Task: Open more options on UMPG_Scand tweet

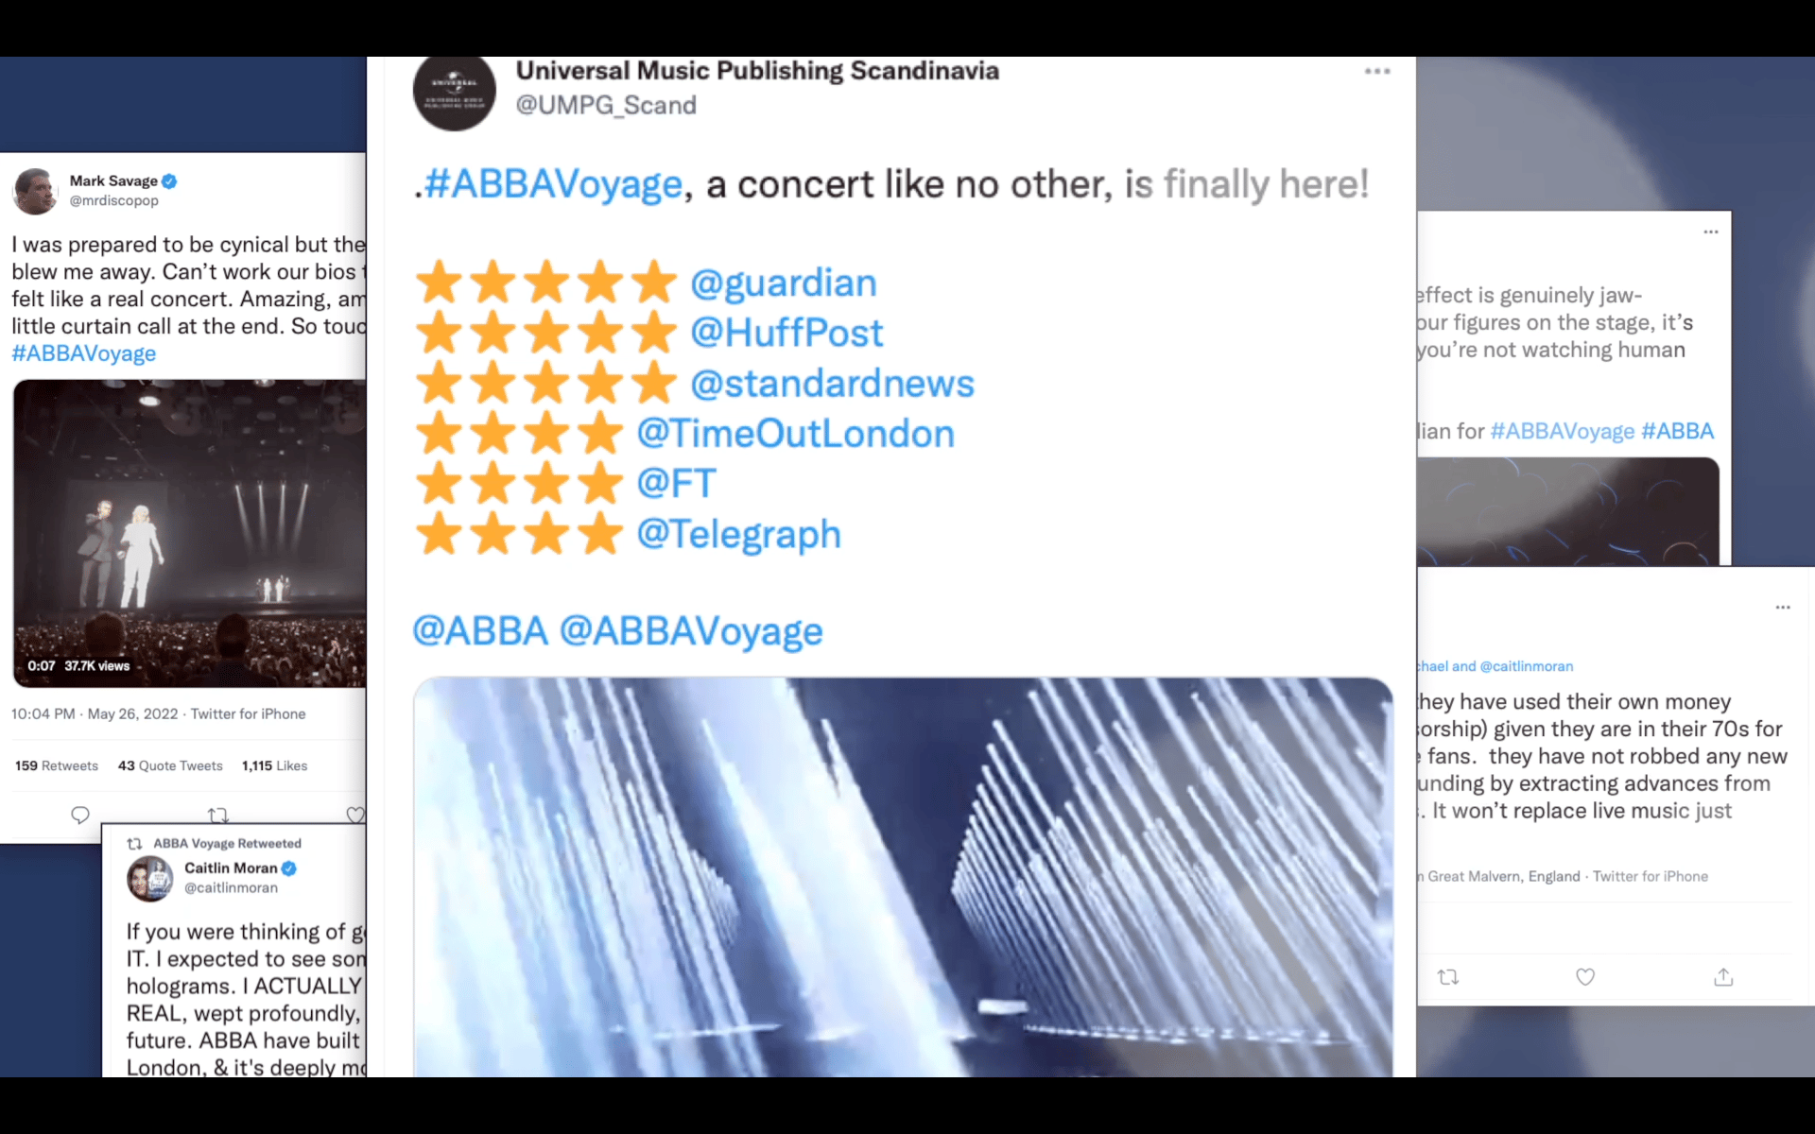Action: click(x=1377, y=71)
